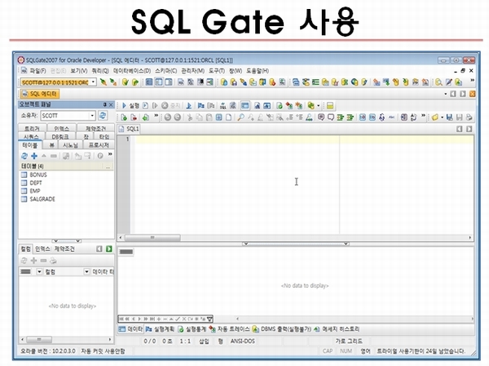Select the SQL 에디터 window tab

pyautogui.click(x=40, y=94)
